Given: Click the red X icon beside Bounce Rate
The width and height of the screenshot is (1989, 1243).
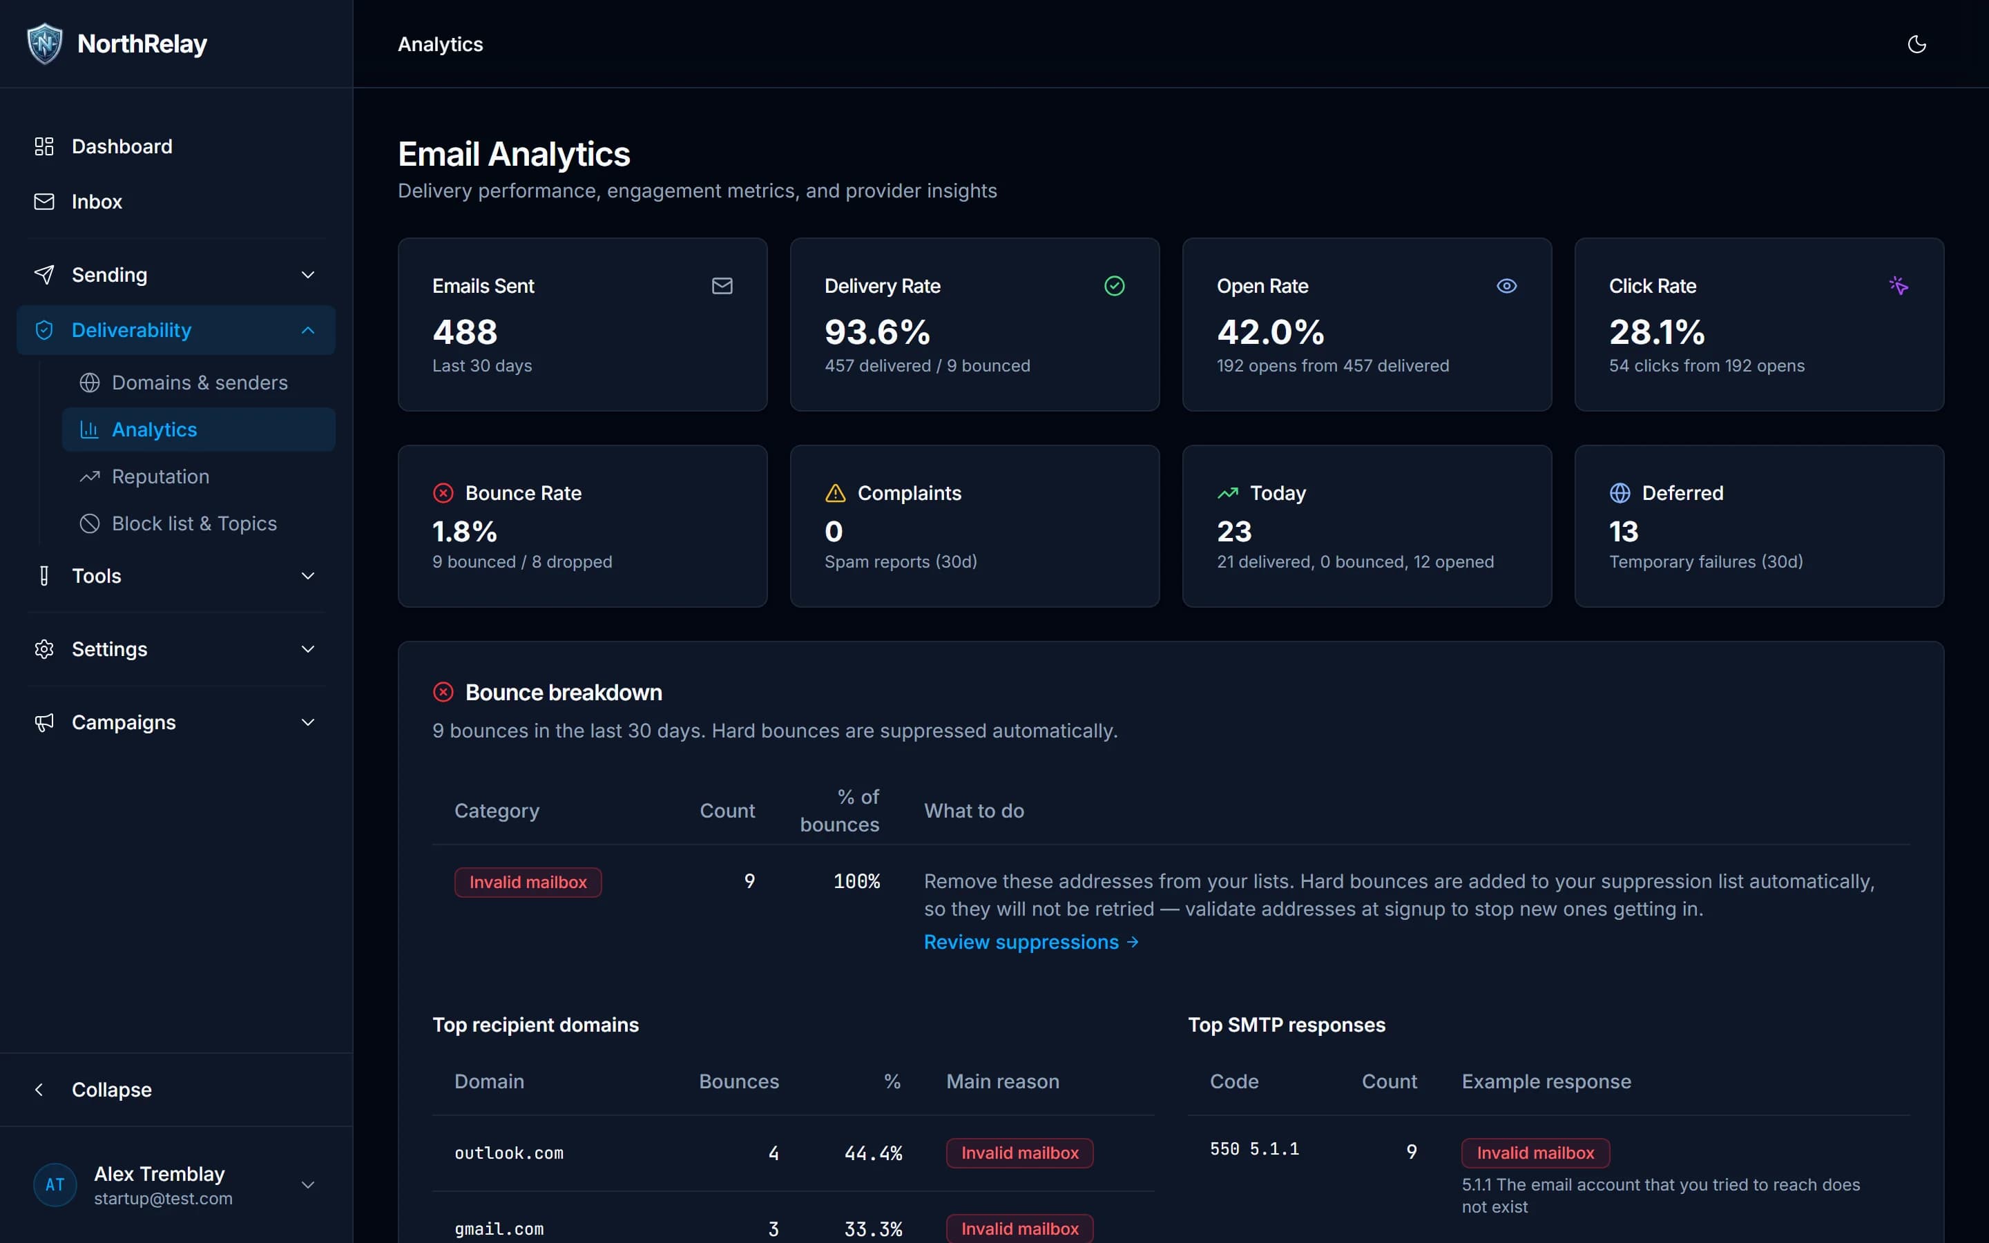Looking at the screenshot, I should [x=443, y=492].
